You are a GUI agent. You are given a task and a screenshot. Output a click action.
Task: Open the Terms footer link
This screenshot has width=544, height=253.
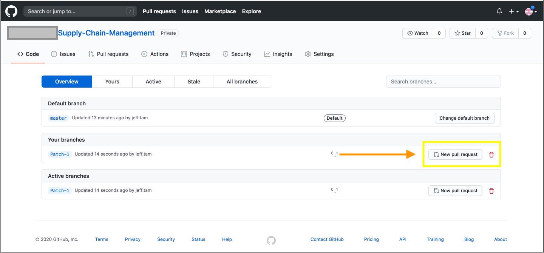pos(102,239)
